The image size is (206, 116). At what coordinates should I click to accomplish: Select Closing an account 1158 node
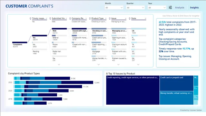(x=119, y=44)
